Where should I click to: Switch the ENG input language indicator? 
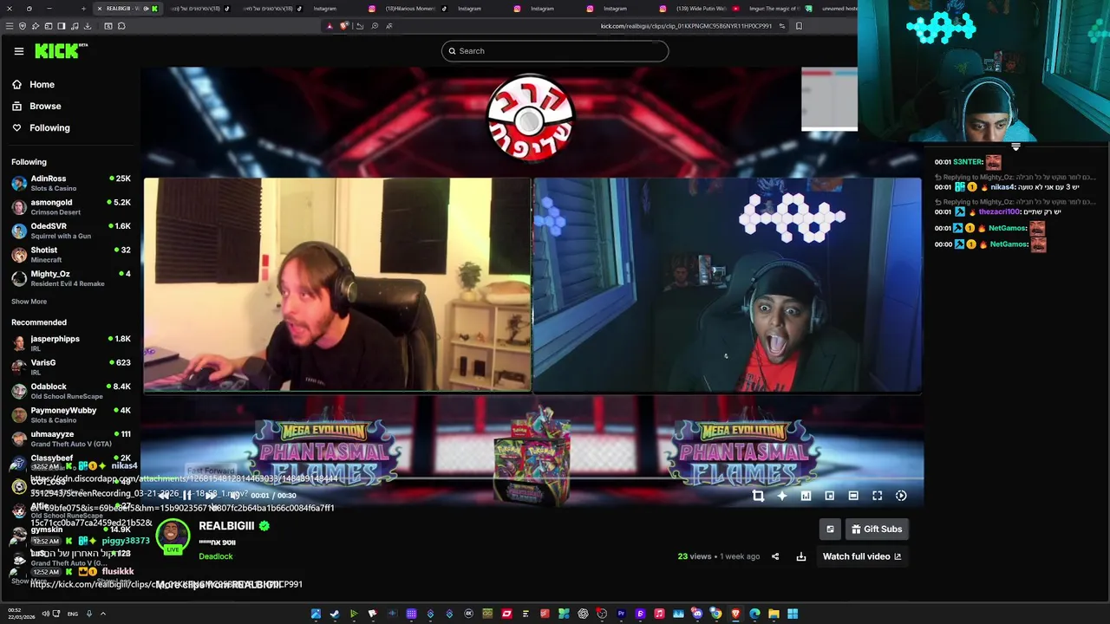pos(72,614)
